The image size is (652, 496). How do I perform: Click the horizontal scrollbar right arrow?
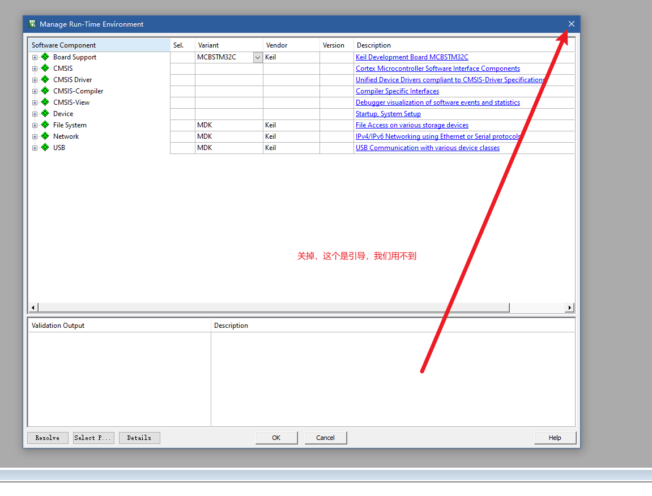point(570,307)
